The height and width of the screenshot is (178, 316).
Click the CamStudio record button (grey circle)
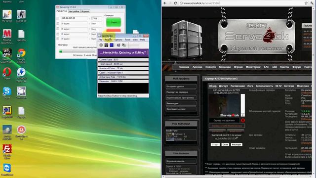pos(101,45)
